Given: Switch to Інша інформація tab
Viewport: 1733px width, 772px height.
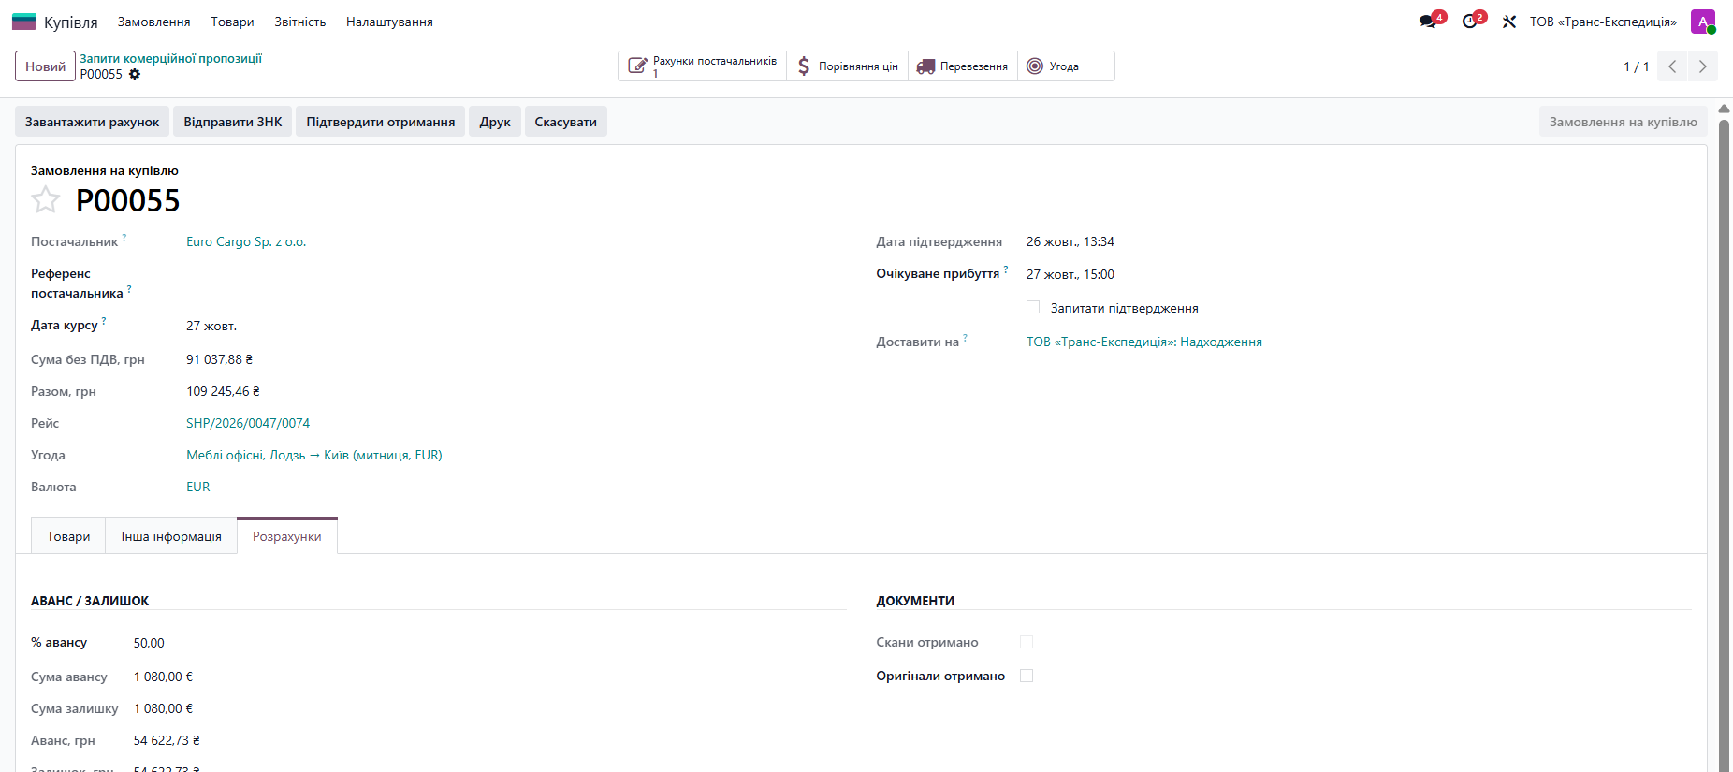Looking at the screenshot, I should (171, 536).
